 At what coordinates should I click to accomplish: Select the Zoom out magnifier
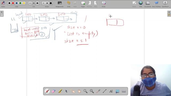coord(92,91)
